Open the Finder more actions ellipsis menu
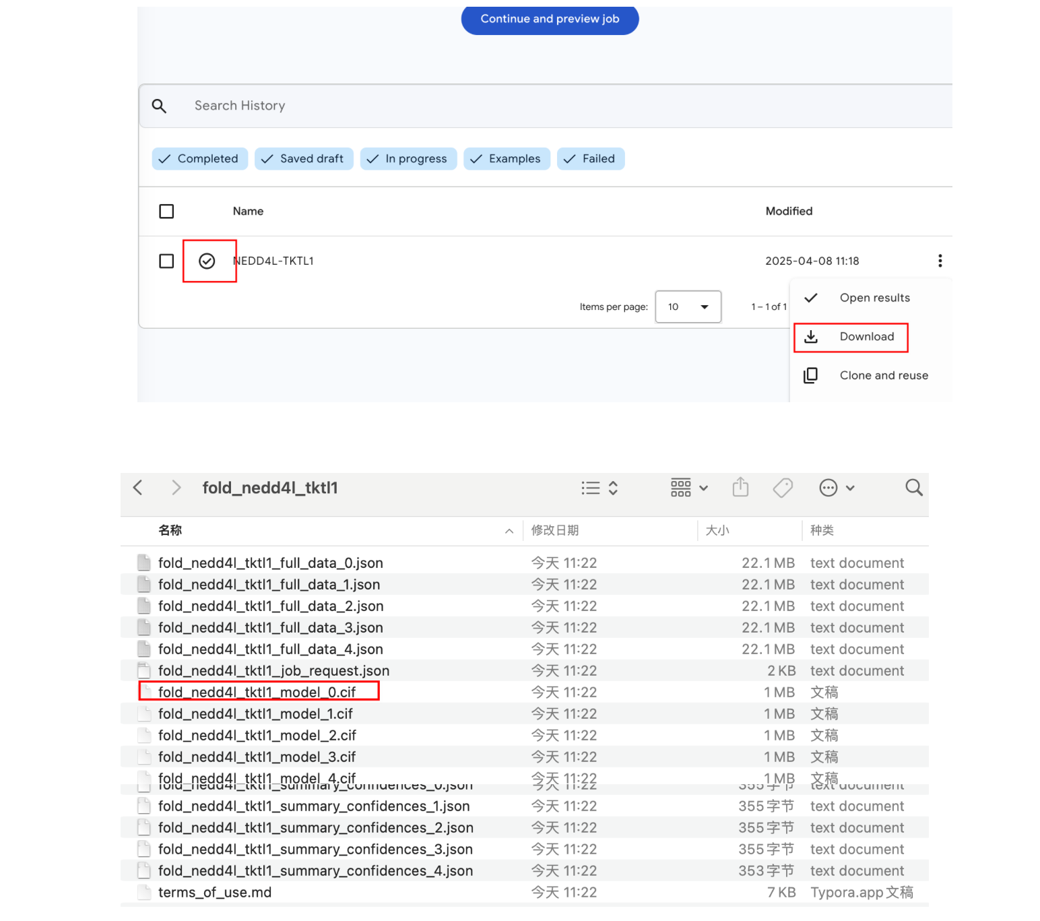Image resolution: width=1040 pixels, height=921 pixels. pyautogui.click(x=837, y=488)
